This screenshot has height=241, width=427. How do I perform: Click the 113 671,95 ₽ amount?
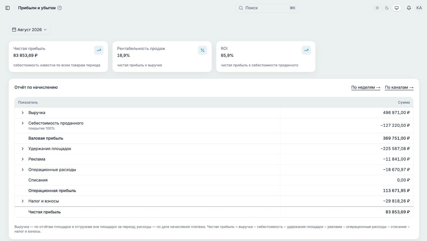pyautogui.click(x=396, y=191)
